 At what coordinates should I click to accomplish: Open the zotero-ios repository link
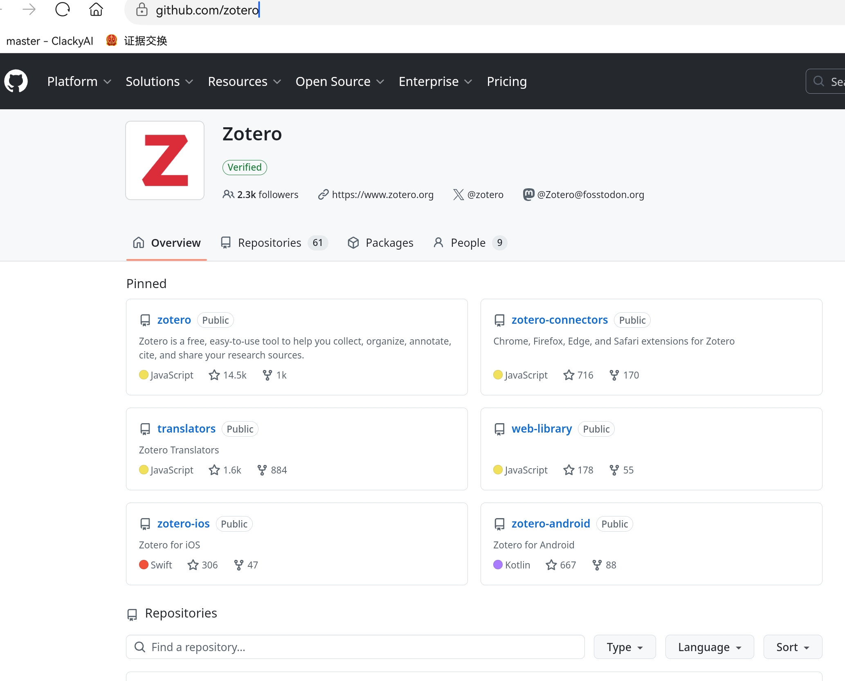pyautogui.click(x=183, y=524)
